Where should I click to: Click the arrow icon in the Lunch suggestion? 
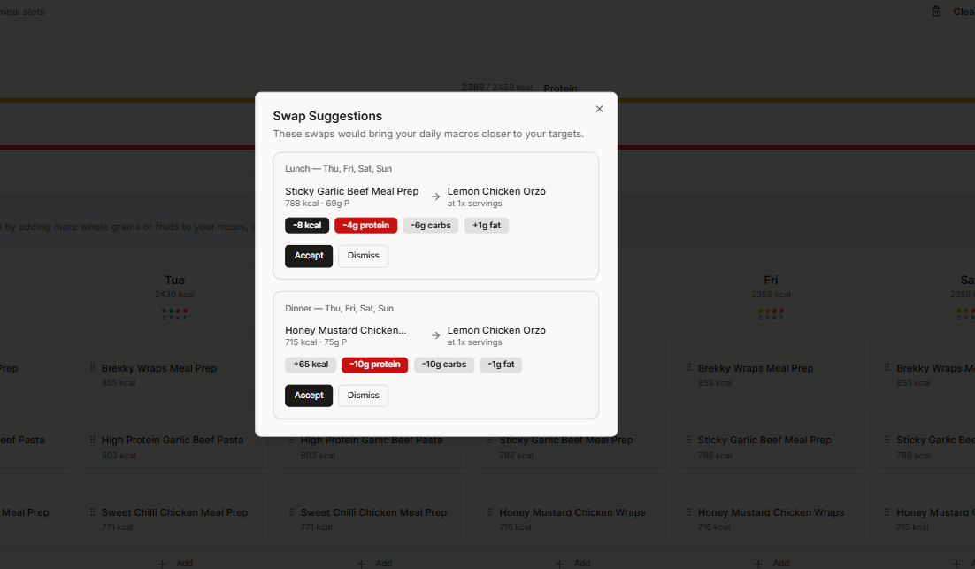pyautogui.click(x=436, y=196)
